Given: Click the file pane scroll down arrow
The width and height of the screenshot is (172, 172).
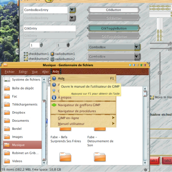Looking at the screenshot, I should tap(145, 163).
